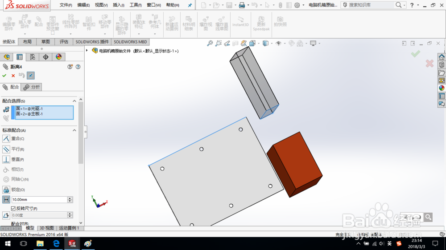The image size is (446, 250).
Task: Open the DisplayManager color ball tab
Action: (58, 57)
